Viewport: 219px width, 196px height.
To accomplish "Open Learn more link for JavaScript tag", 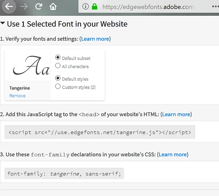I will (x=176, y=114).
